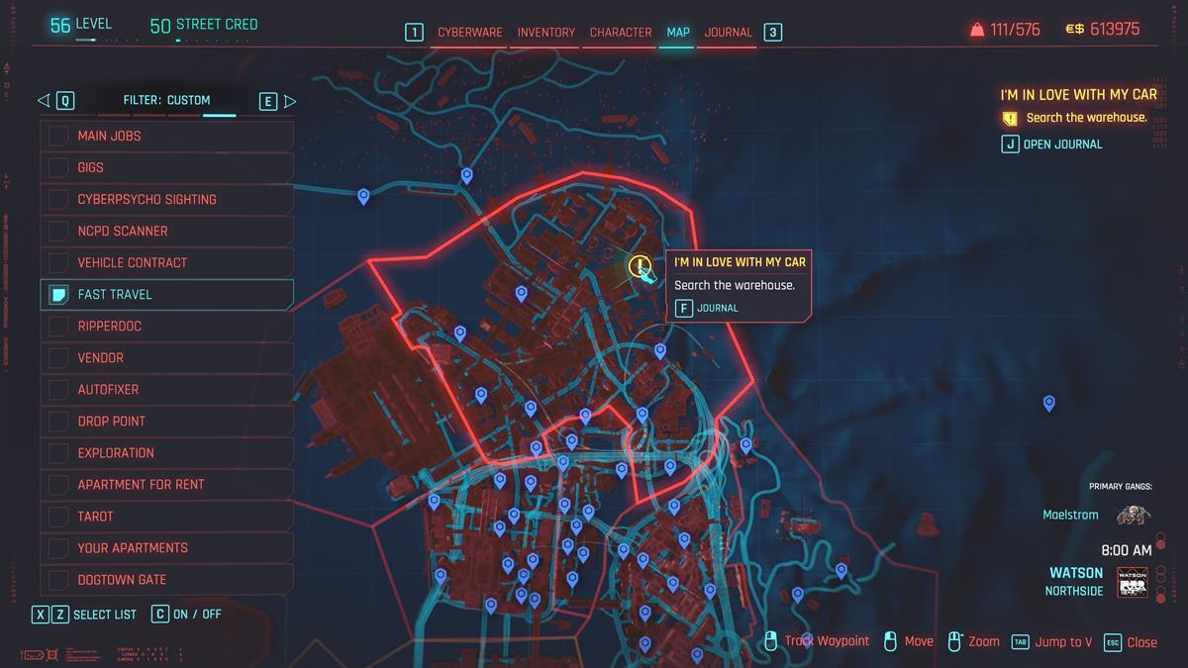This screenshot has height=668, width=1188.
Task: Toggle the Main Jobs filter checkbox
Action: coord(58,136)
